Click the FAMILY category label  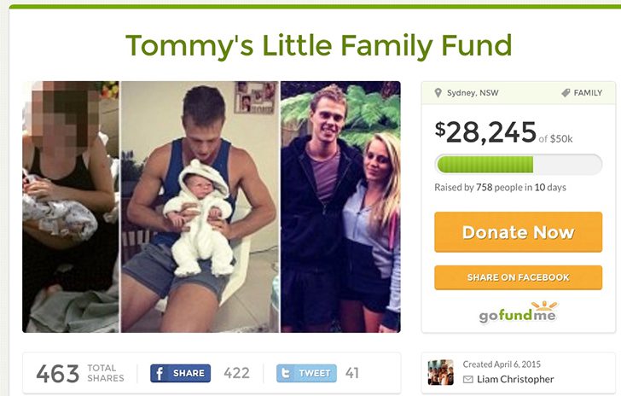(588, 93)
